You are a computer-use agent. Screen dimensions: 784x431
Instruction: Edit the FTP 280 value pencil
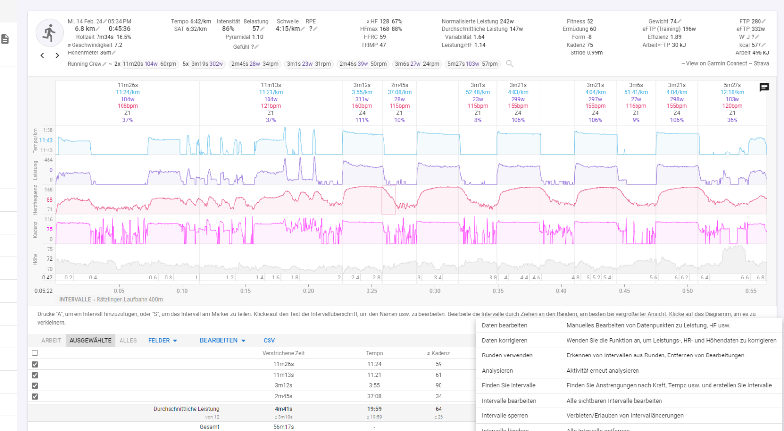tap(764, 21)
